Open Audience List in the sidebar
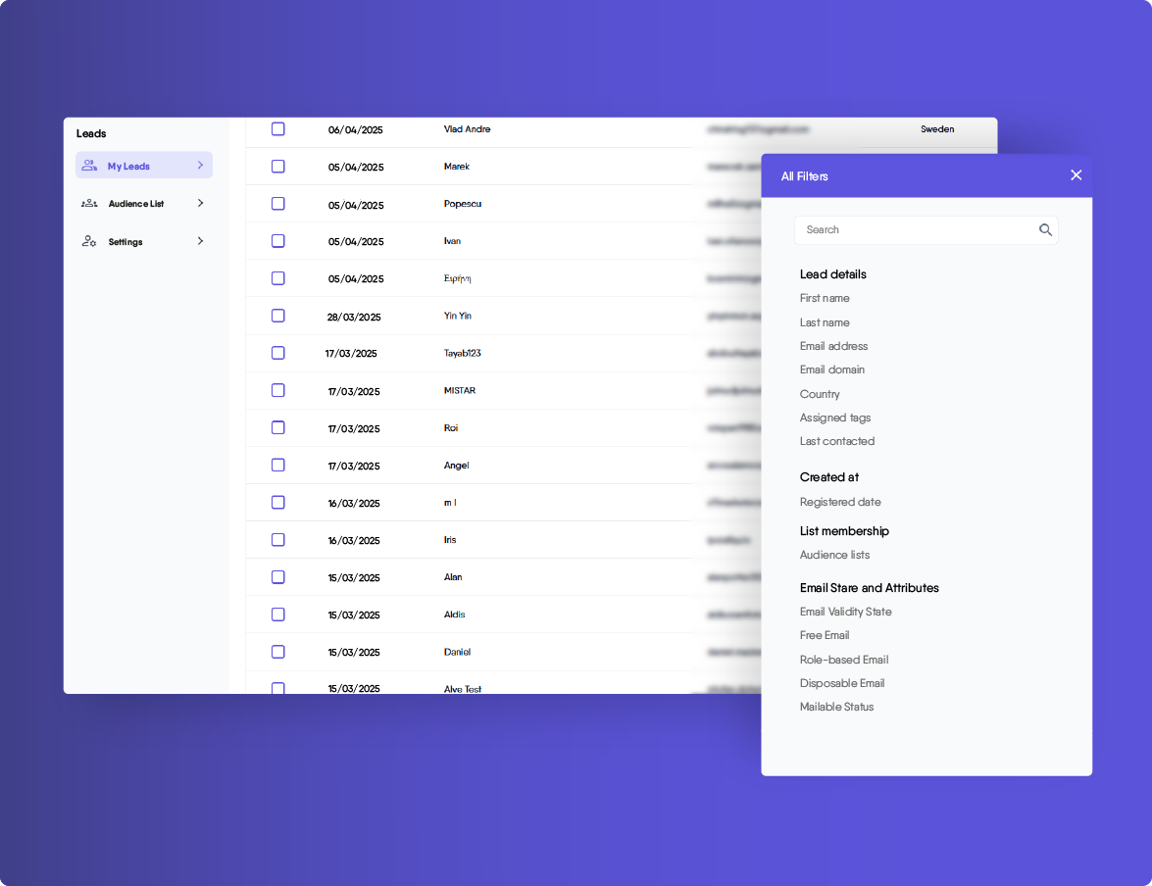Screen dimensions: 1152x886 click(136, 204)
